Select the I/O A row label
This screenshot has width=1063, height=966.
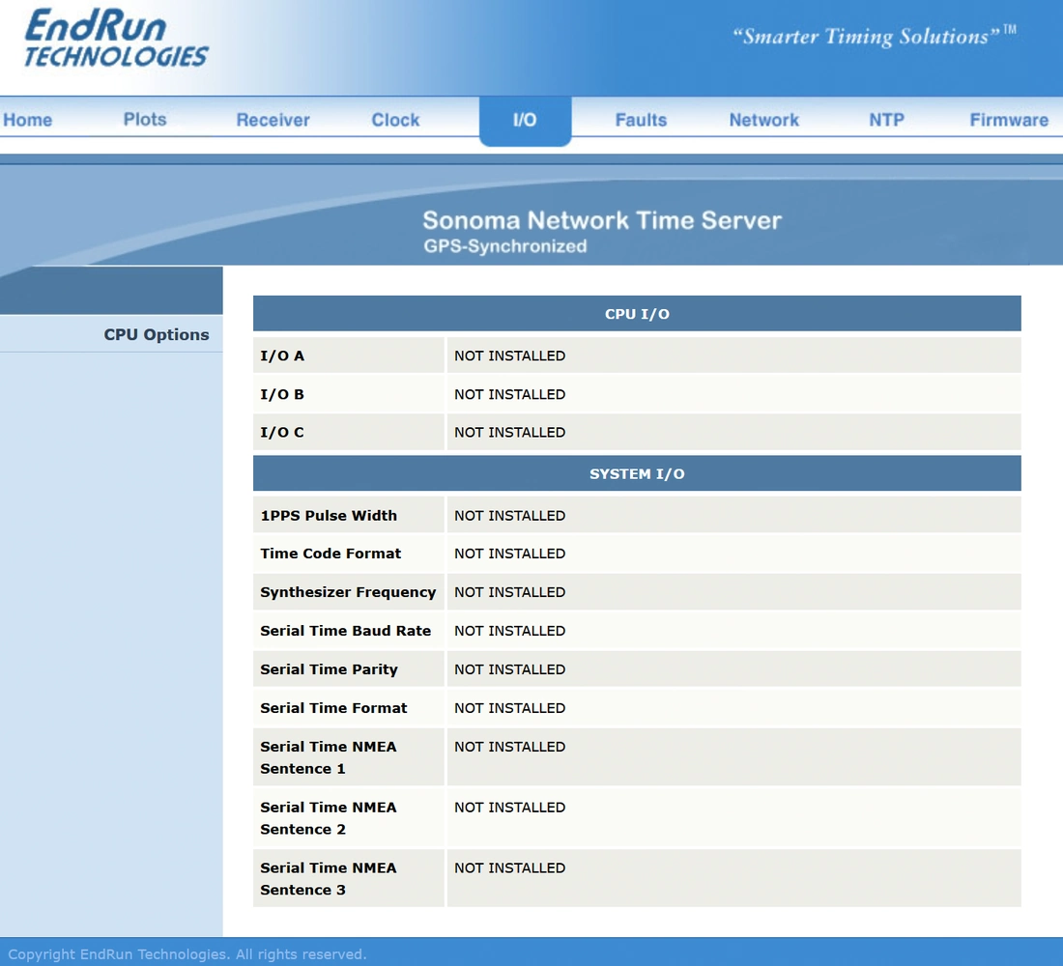click(x=282, y=355)
